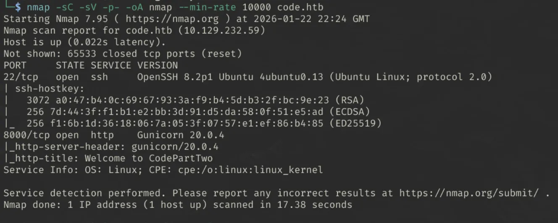Click the VERSION column header

158,65
